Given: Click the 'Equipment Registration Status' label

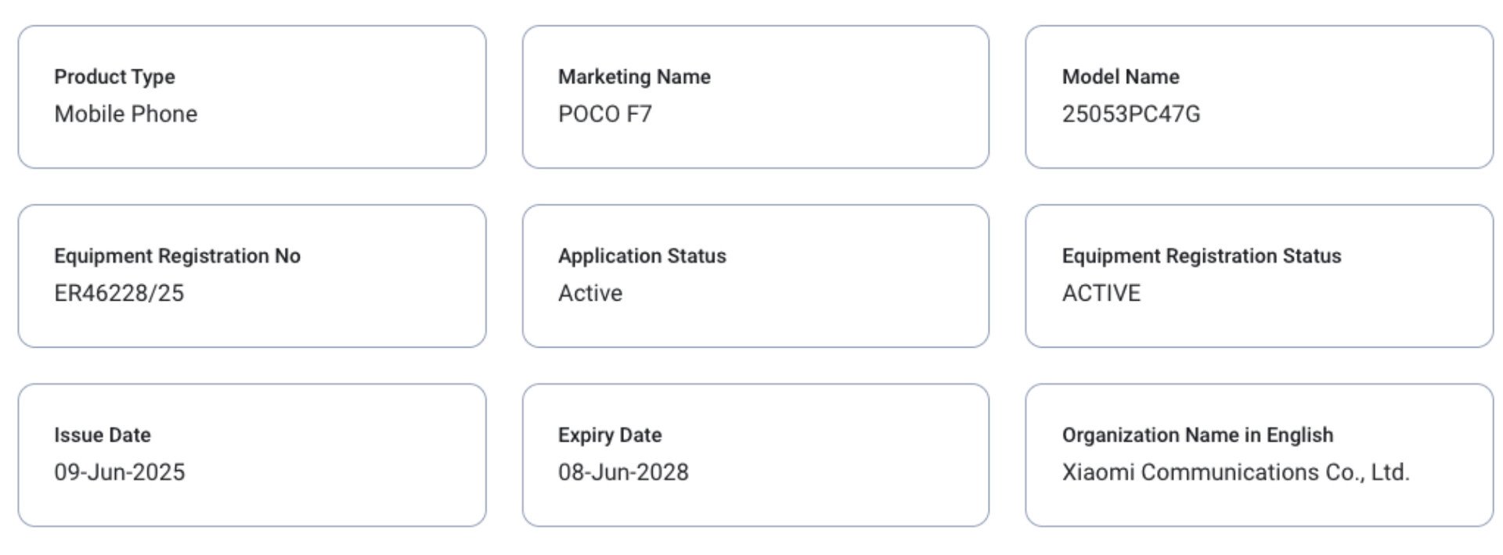Looking at the screenshot, I should point(1201,256).
